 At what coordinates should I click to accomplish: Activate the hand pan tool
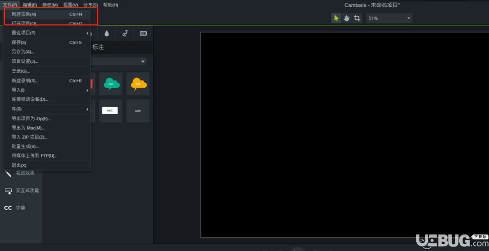pyautogui.click(x=347, y=19)
